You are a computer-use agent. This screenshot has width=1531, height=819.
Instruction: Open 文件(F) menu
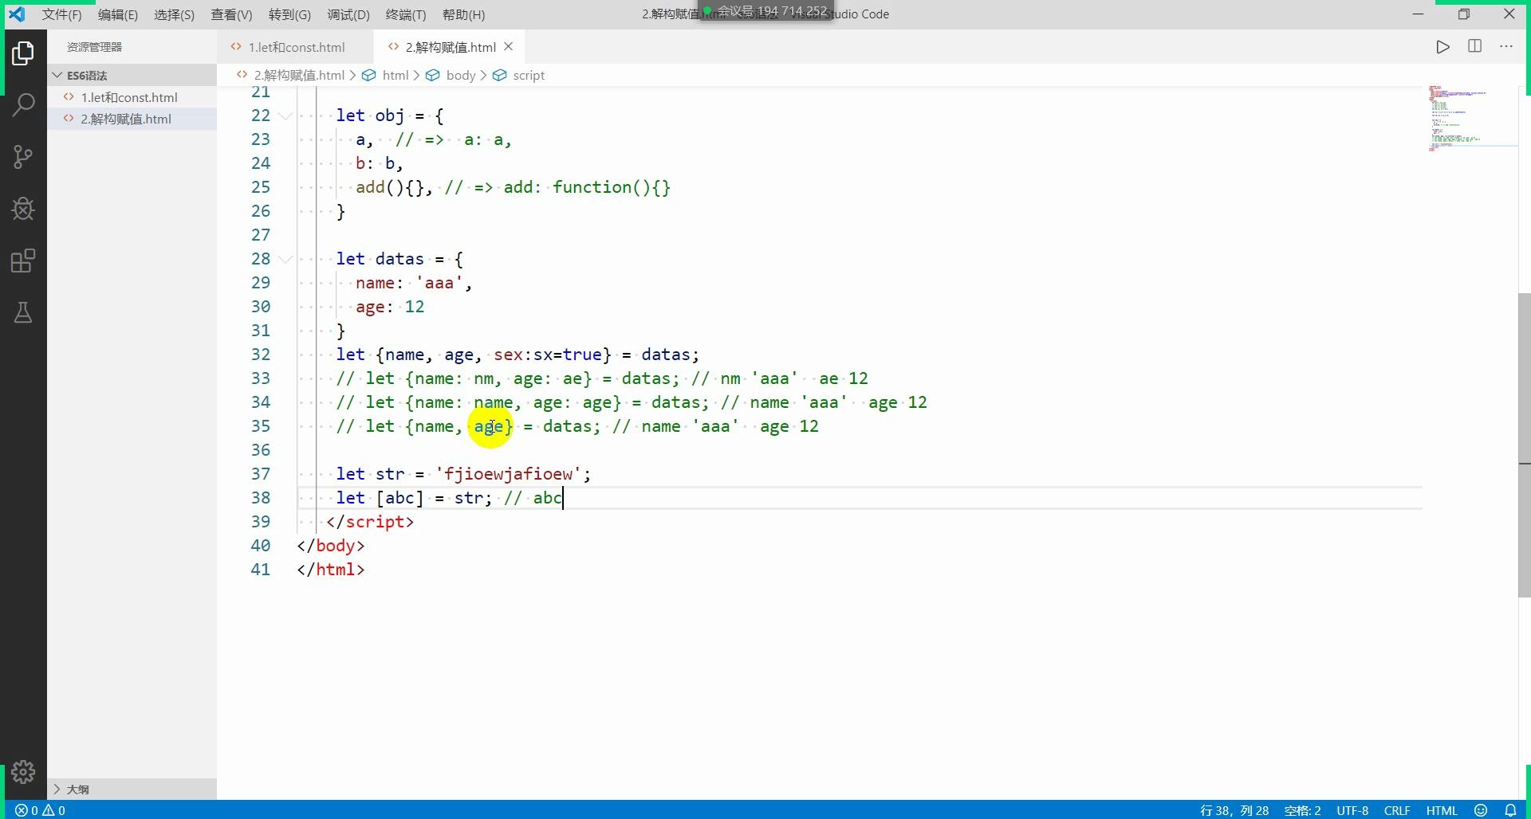[61, 14]
